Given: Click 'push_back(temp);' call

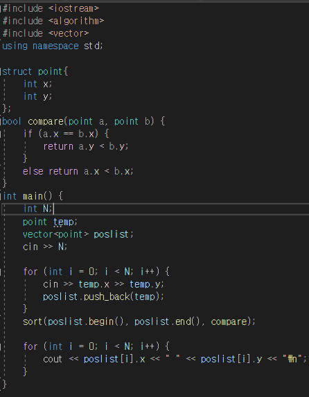Looking at the screenshot, I should click(x=124, y=297).
